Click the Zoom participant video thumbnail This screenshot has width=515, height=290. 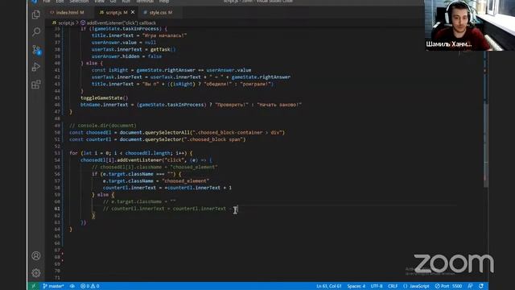pos(470,25)
